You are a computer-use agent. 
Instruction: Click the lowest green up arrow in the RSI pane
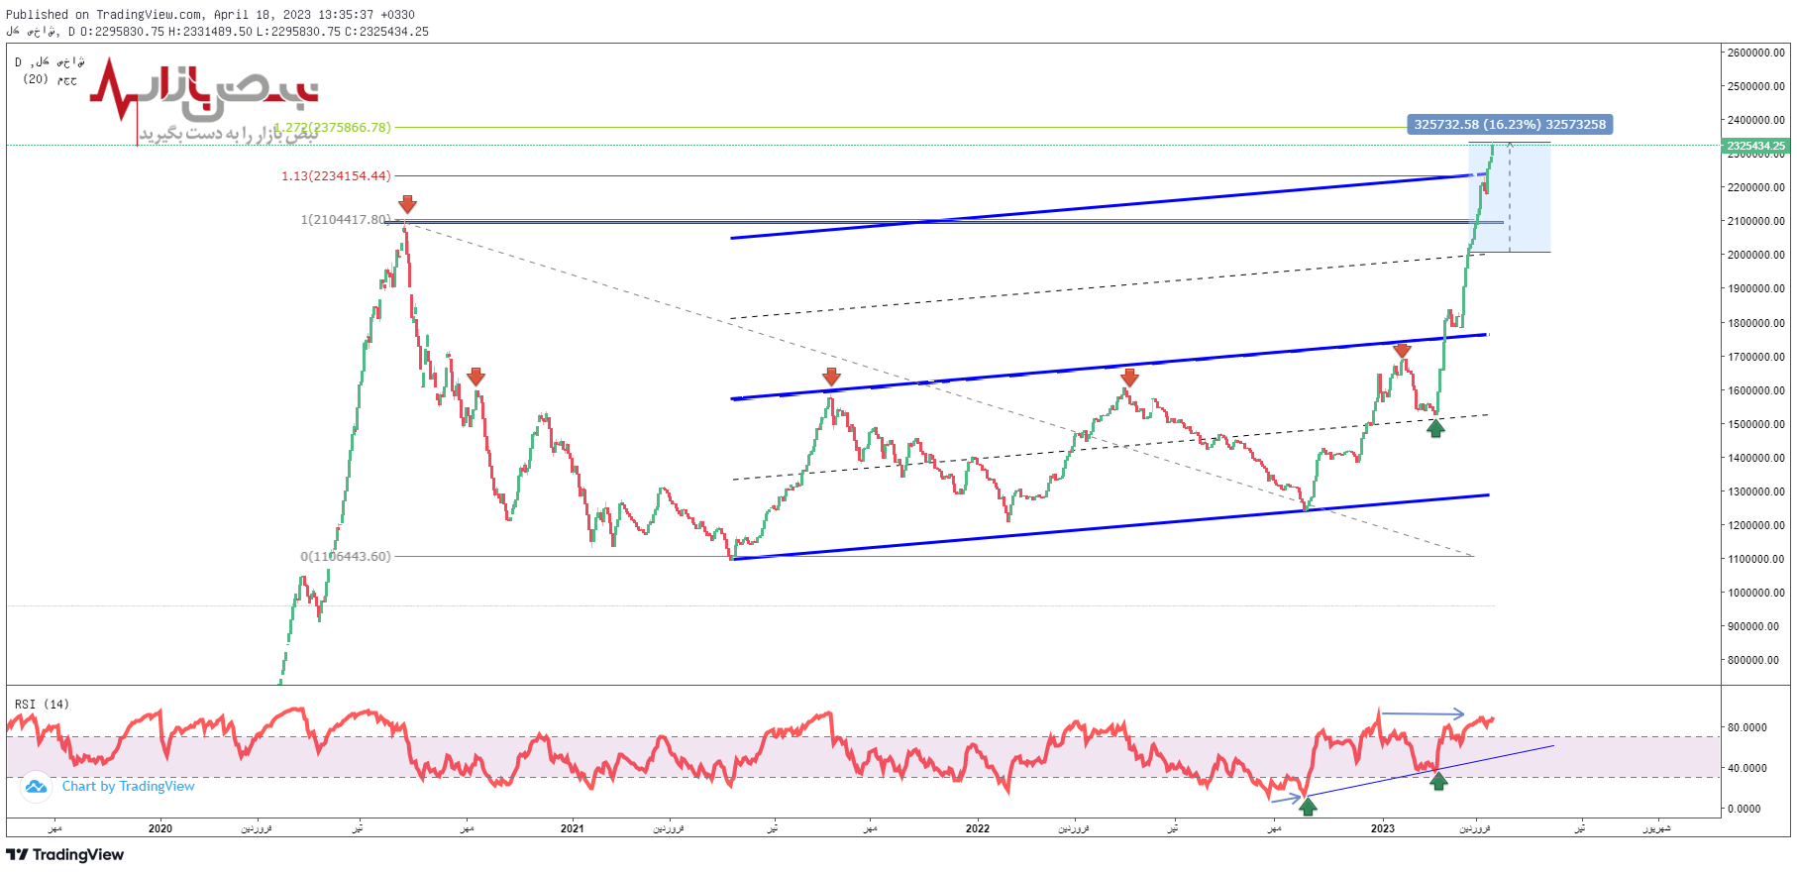(1308, 807)
